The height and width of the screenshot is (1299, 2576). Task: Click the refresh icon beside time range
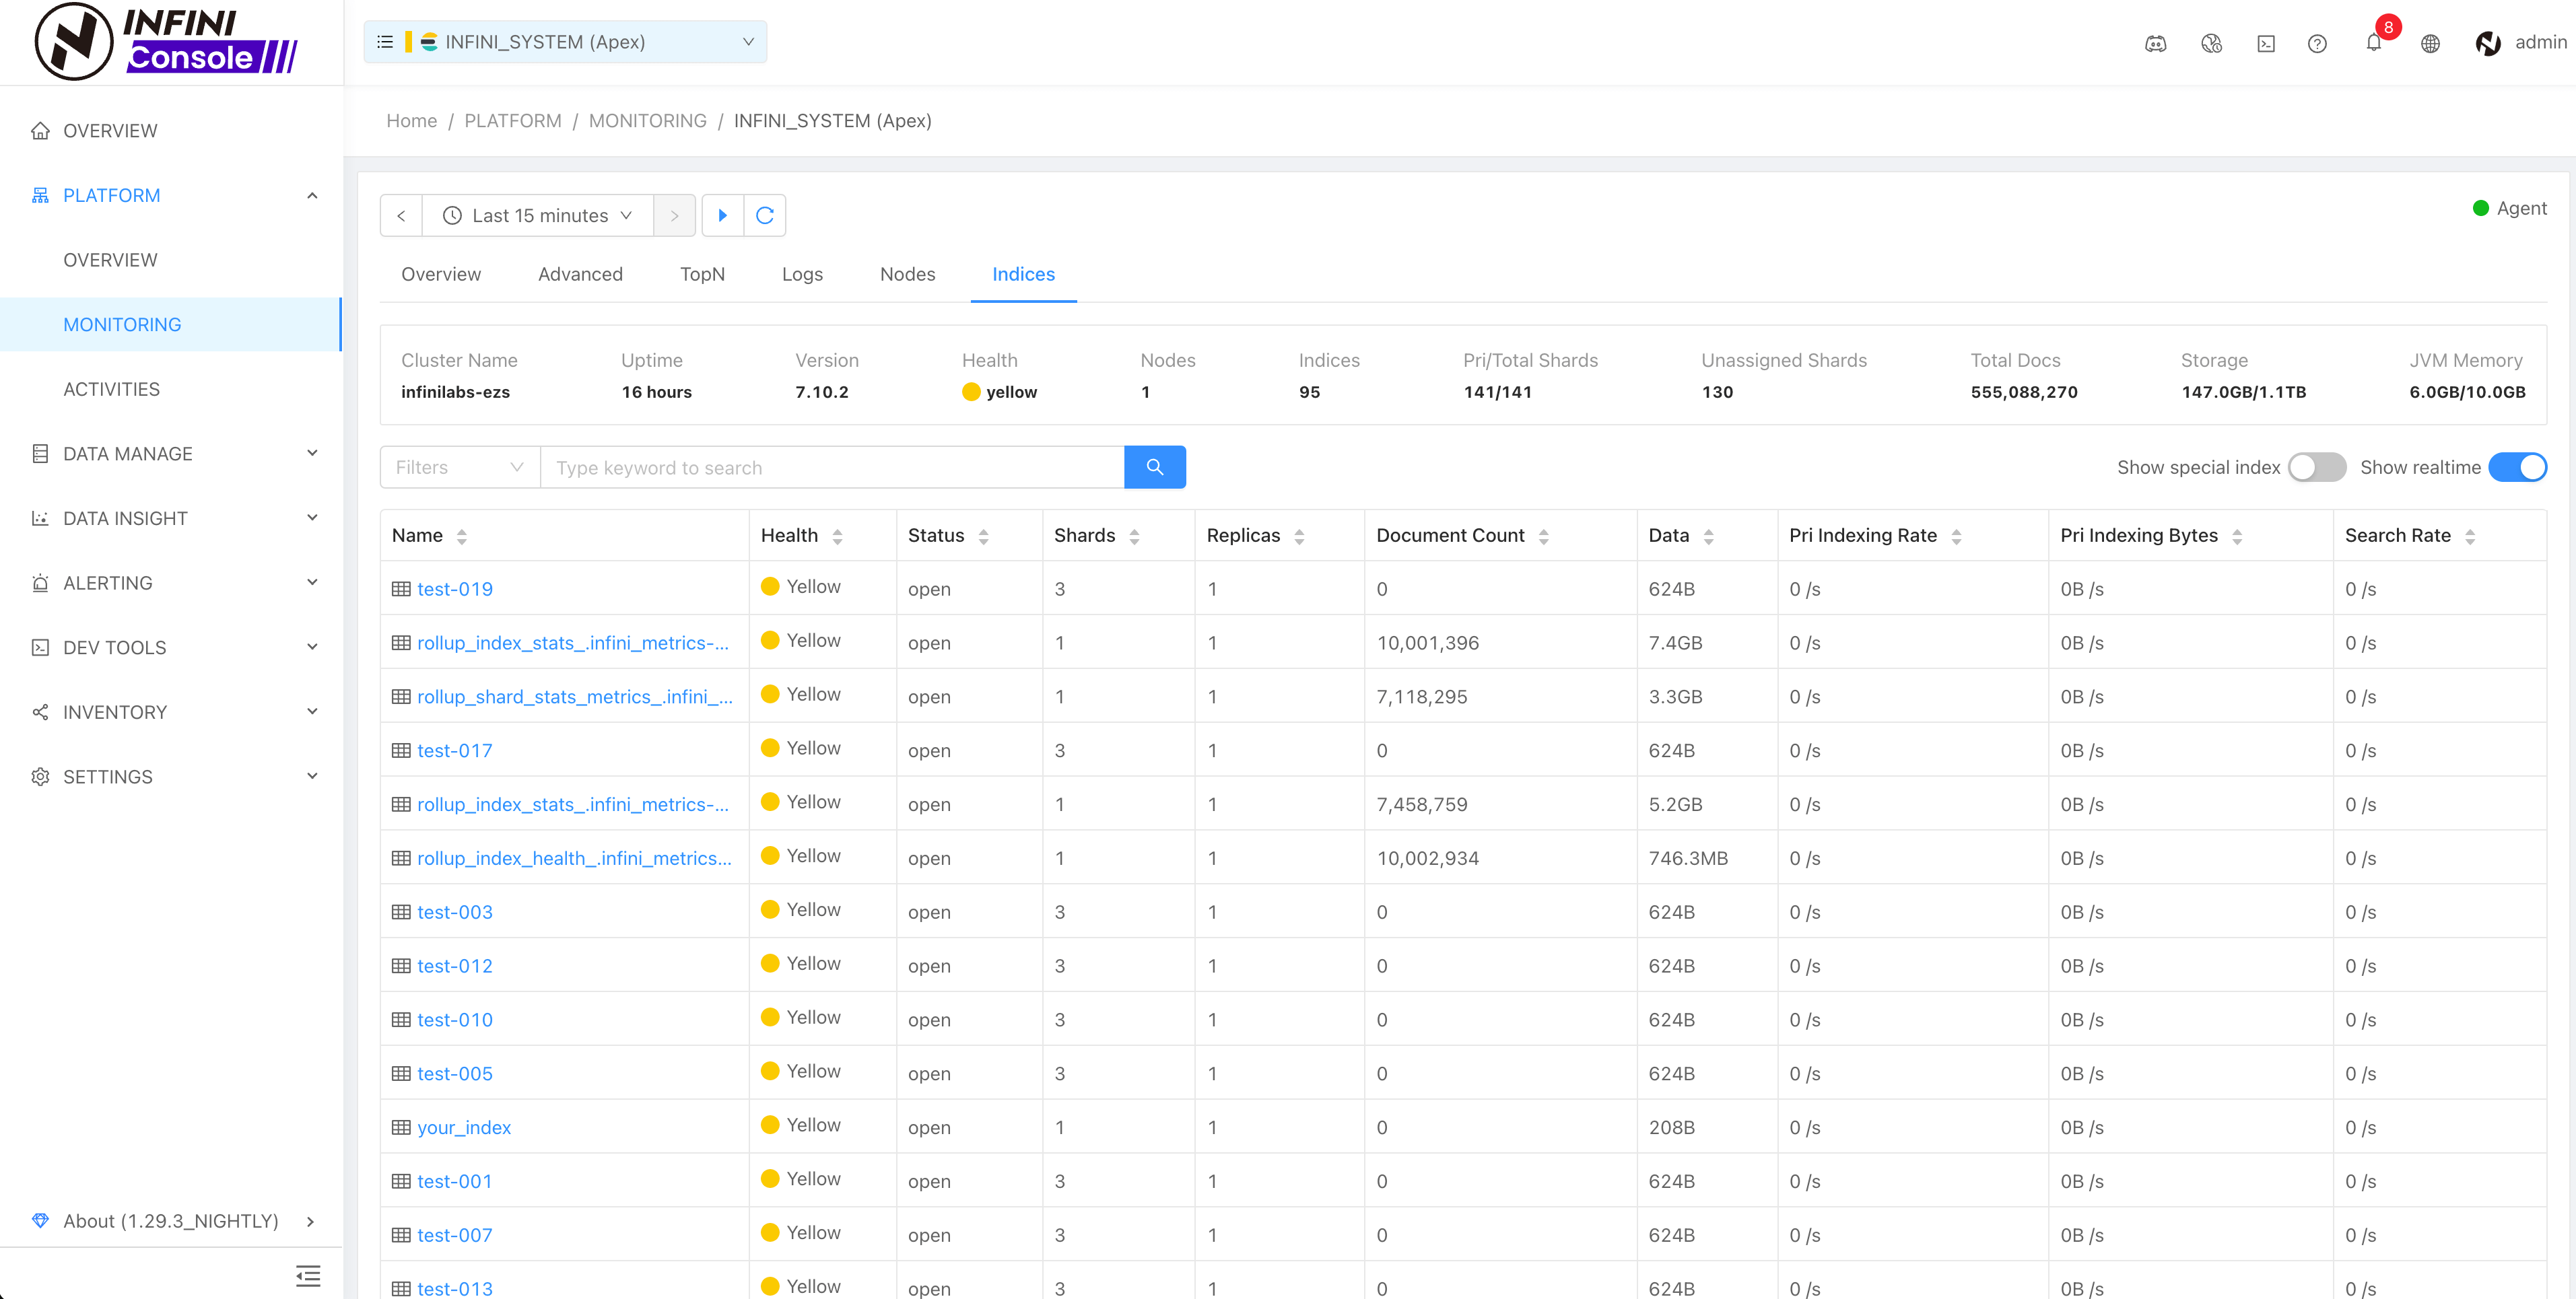(x=765, y=215)
